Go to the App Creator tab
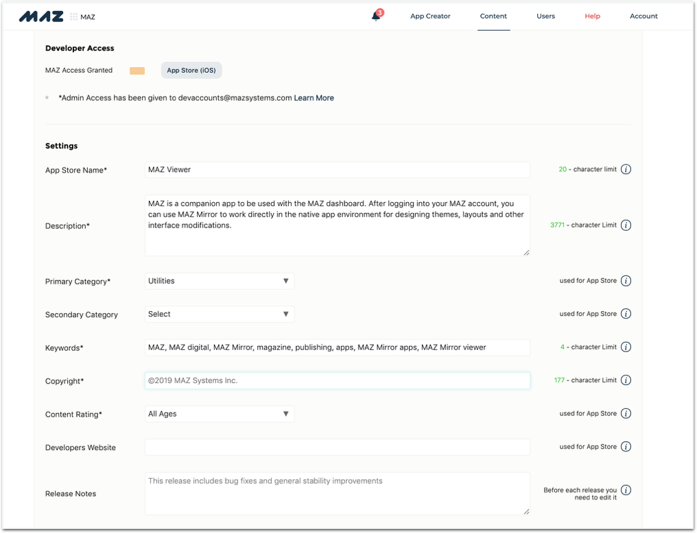The height and width of the screenshot is (533, 697). click(430, 16)
